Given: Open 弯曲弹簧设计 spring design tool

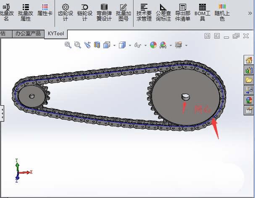Looking at the screenshot, I should coord(104,12).
